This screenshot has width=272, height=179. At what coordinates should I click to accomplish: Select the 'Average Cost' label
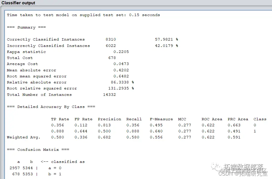click(22, 64)
